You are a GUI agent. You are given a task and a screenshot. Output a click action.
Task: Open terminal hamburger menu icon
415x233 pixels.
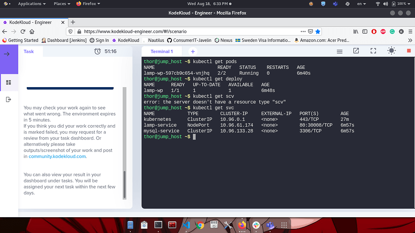pyautogui.click(x=340, y=51)
